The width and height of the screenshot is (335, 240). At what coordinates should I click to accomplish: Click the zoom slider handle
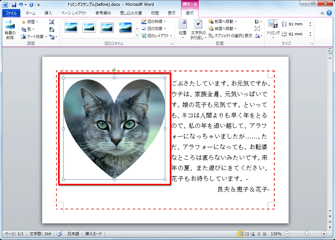306,234
